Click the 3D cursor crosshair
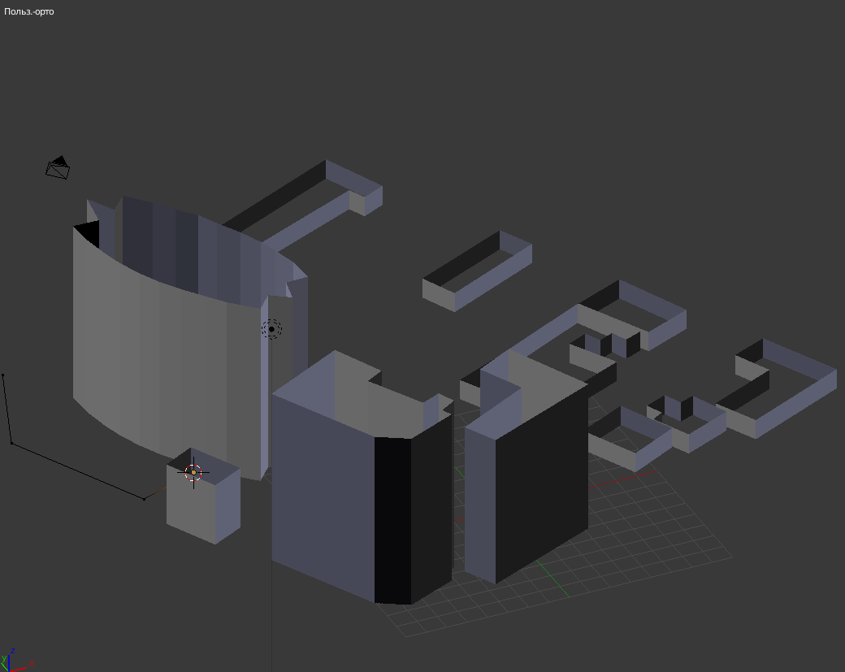This screenshot has width=845, height=672. [193, 472]
